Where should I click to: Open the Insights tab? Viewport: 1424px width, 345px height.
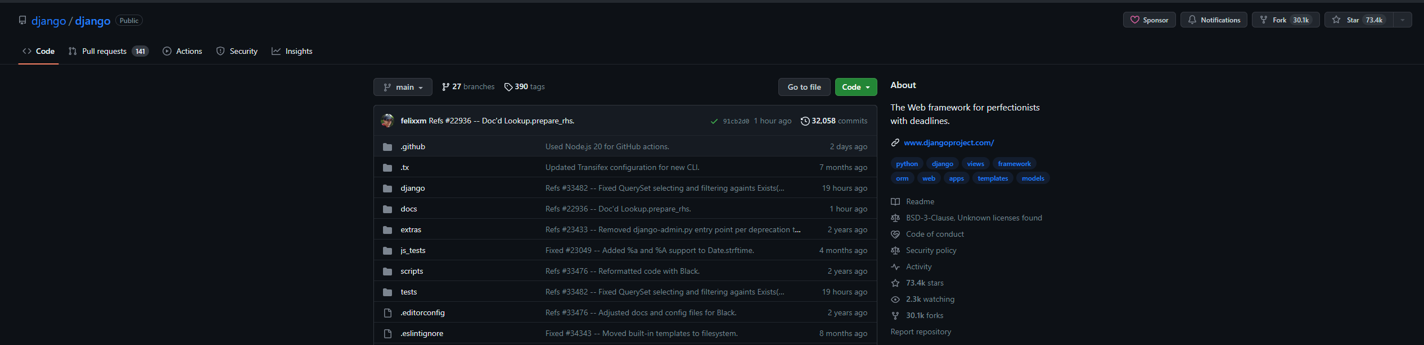pos(292,51)
